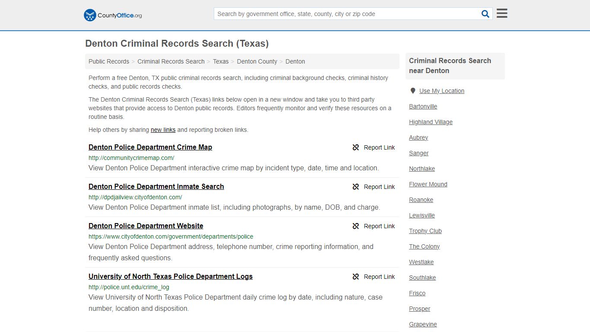Select Frisco nearby city
This screenshot has width=590, height=332.
coord(417,293)
